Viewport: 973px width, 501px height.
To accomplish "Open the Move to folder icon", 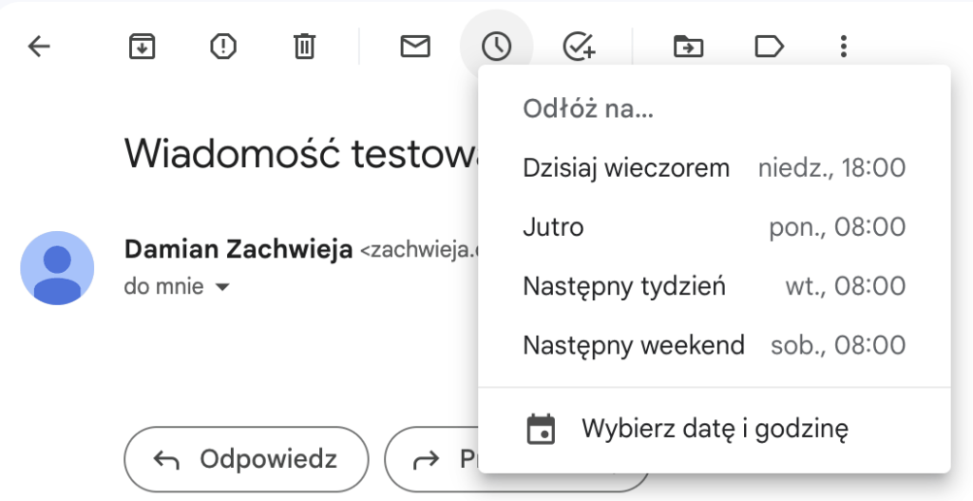I will pos(688,47).
